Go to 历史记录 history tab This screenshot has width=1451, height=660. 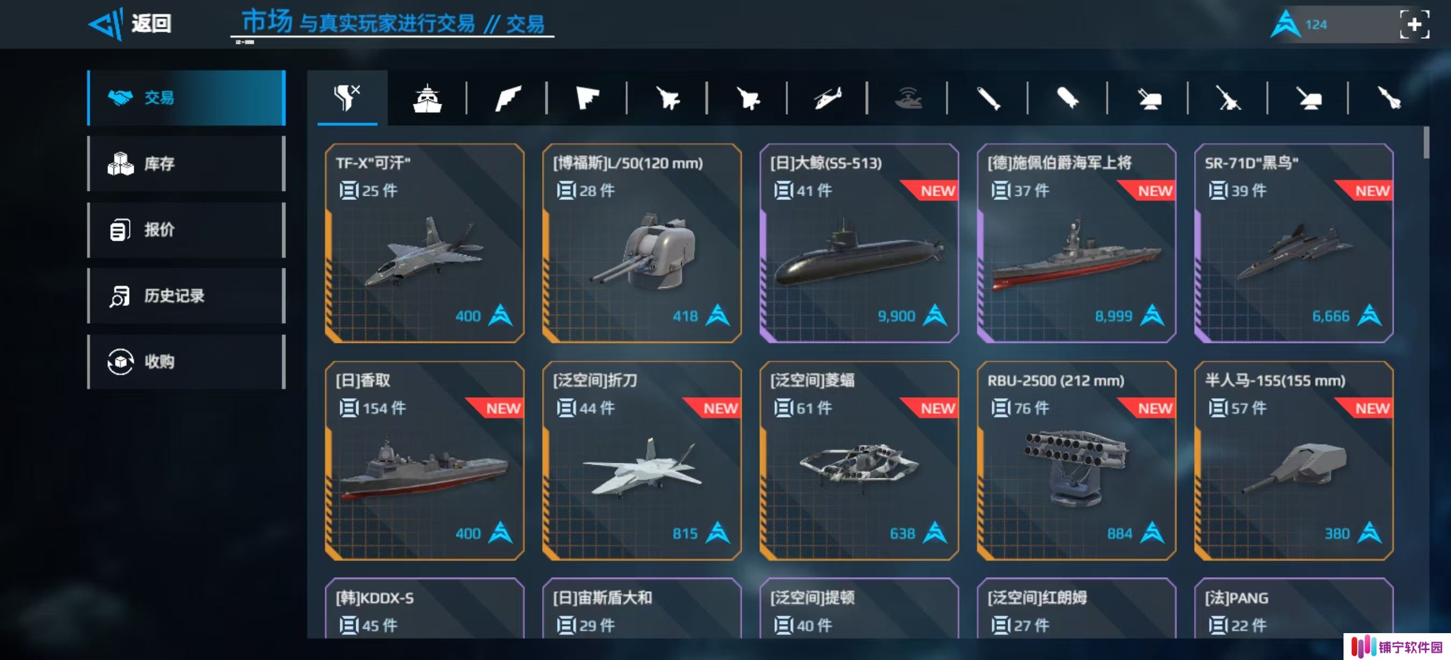click(x=186, y=296)
